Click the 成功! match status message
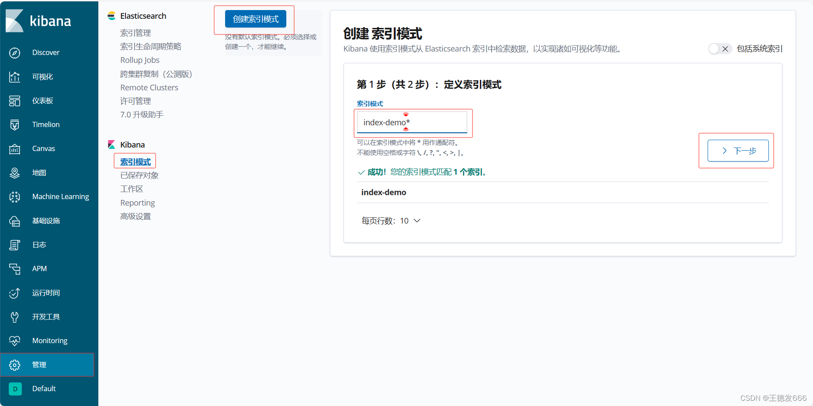The height and width of the screenshot is (406, 813). pyautogui.click(x=423, y=172)
